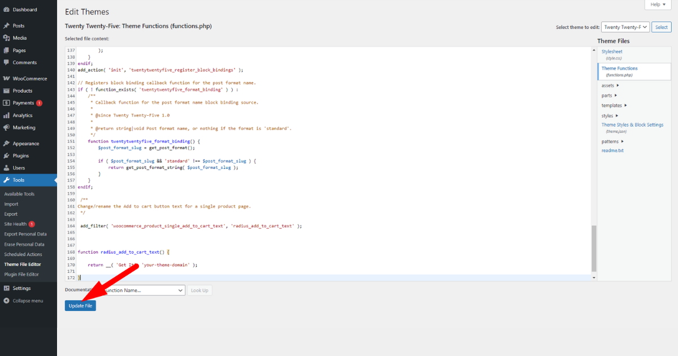
Task: Open Plugin File Editor submenu item
Action: point(21,274)
